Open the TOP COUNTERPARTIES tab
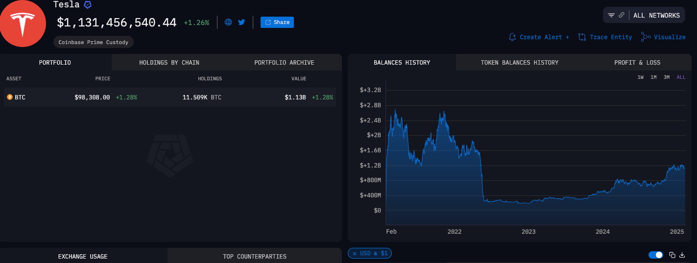This screenshot has height=263, width=697. 255,256
